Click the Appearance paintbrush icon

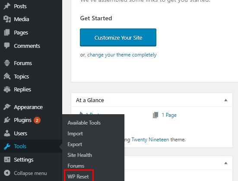coord(7,107)
